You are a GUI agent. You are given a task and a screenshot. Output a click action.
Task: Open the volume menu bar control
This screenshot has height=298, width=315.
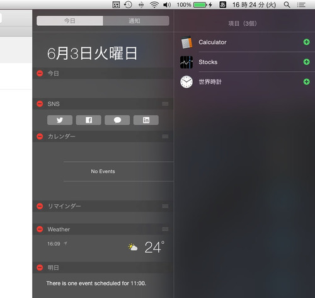167,4
